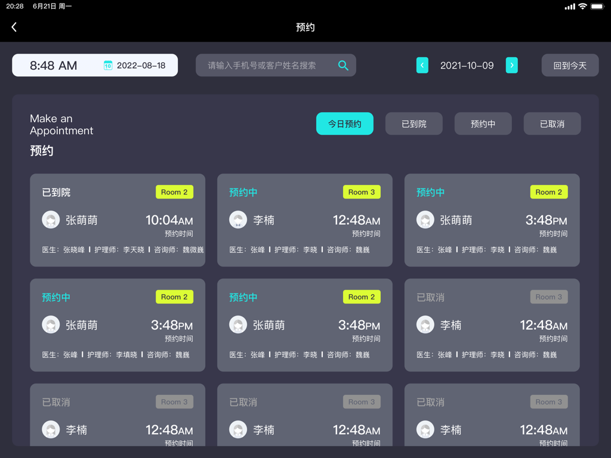Click 李楠's avatar on the bottom-left 已取消 card
The height and width of the screenshot is (458, 611).
(51, 429)
